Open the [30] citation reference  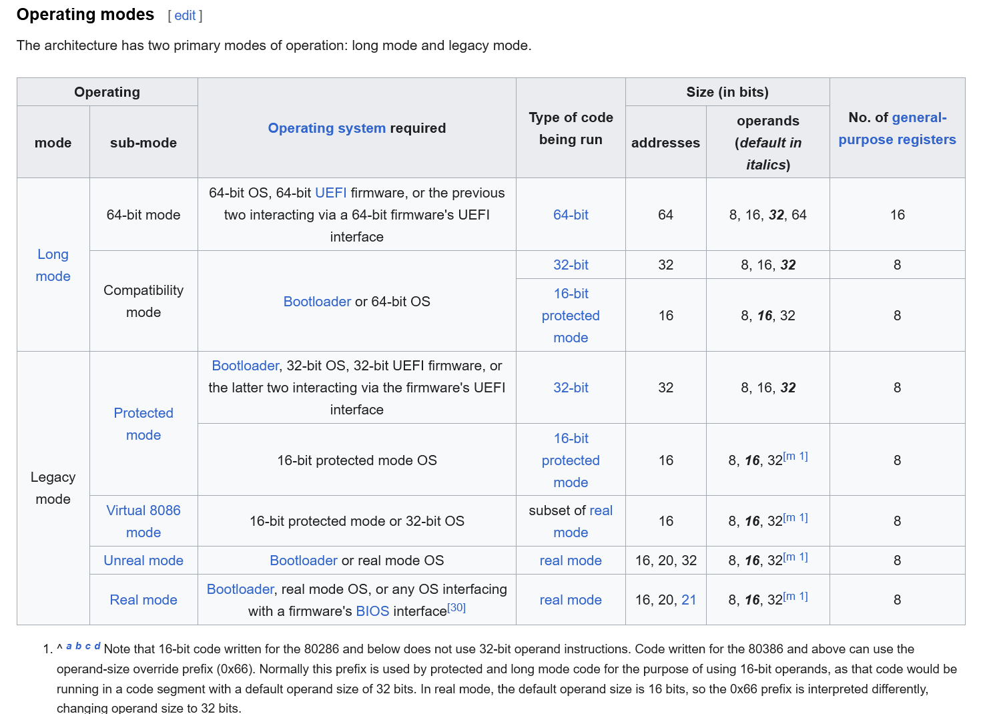(x=456, y=607)
